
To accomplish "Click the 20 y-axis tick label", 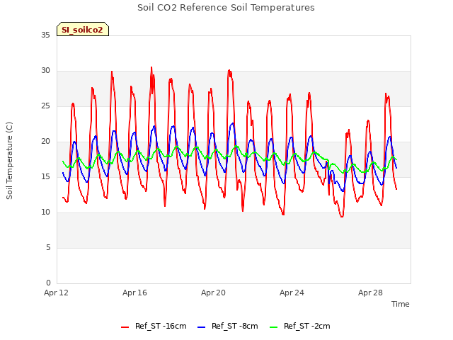I will (45, 142).
